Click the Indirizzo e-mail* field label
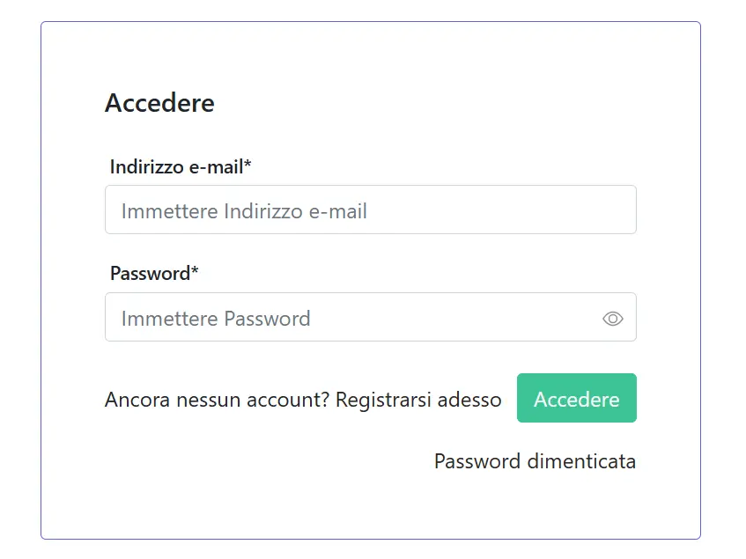Image resolution: width=746 pixels, height=559 pixels. pos(181,167)
